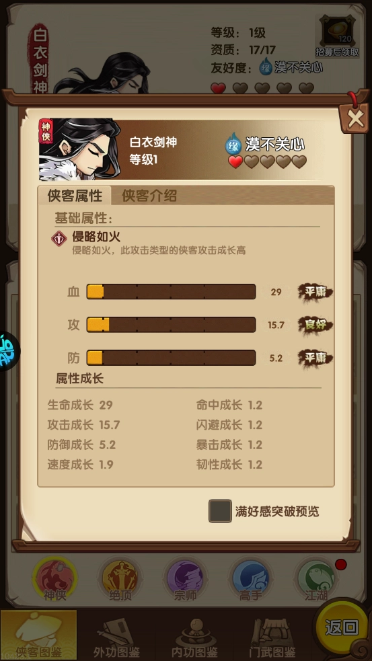Click the 血 health progress bar

tap(172, 292)
